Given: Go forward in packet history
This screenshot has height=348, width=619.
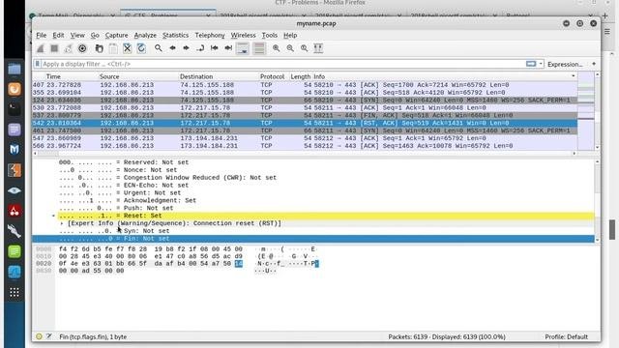Looking at the screenshot, I should [x=186, y=48].
